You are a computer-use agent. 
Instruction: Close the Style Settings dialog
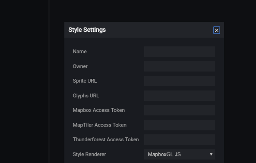coord(217,30)
